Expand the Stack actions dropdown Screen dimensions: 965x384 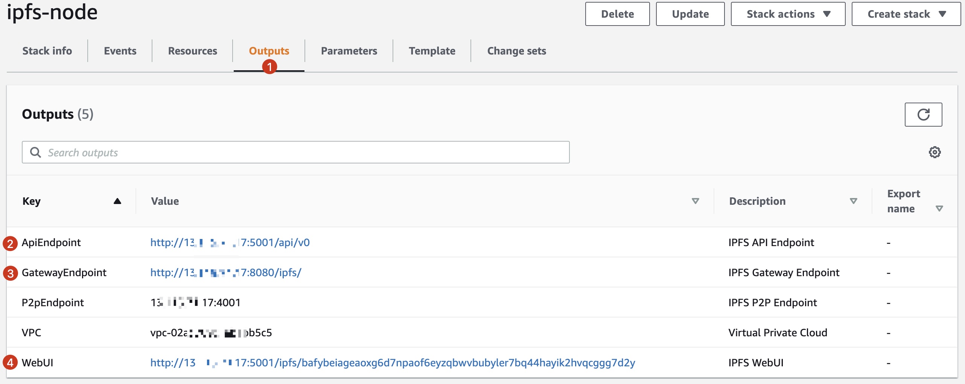tap(788, 14)
